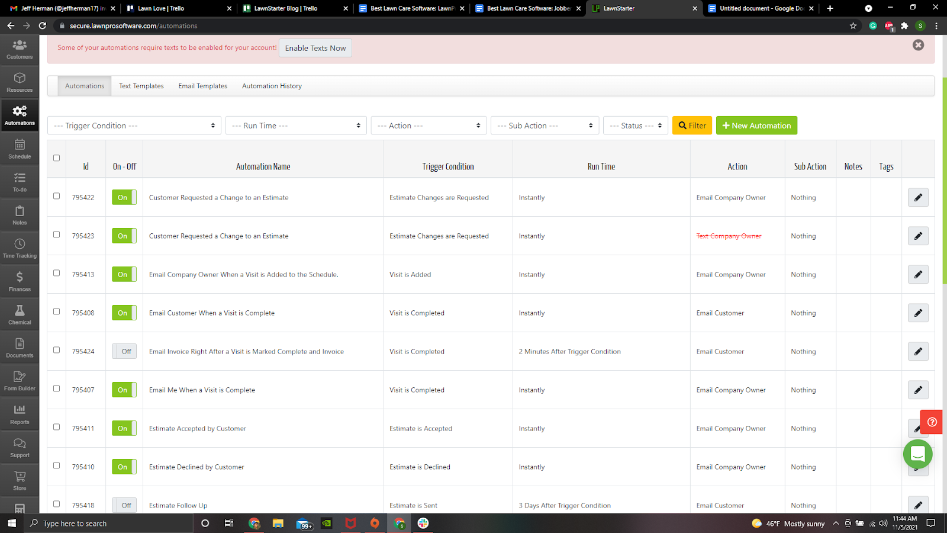
Task: Open the Time Tracking section
Action: point(20,247)
